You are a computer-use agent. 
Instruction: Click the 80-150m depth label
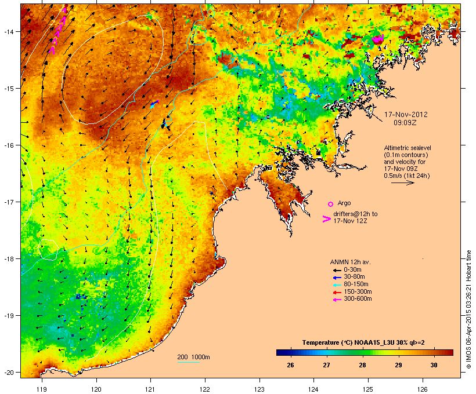(356, 284)
